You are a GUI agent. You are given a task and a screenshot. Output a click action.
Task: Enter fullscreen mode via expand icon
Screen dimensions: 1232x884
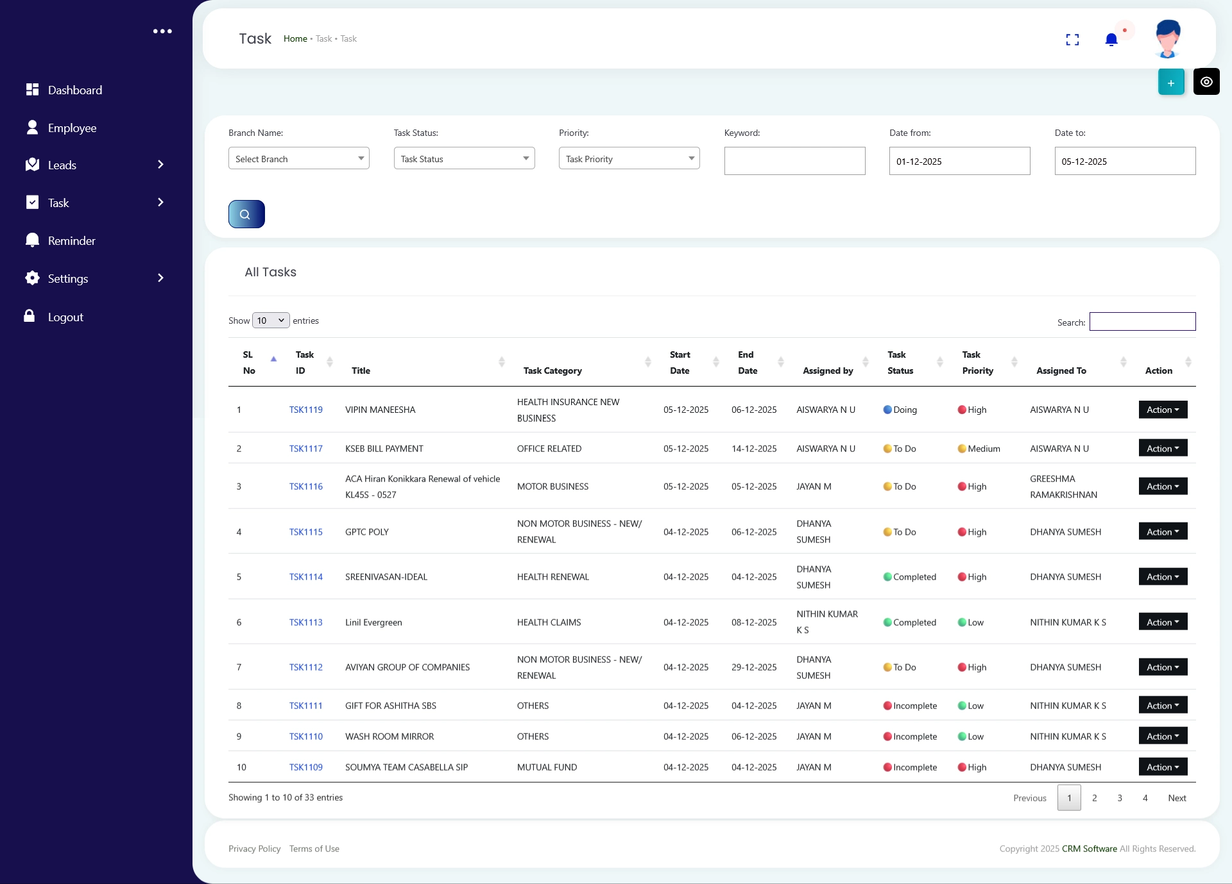[1072, 40]
